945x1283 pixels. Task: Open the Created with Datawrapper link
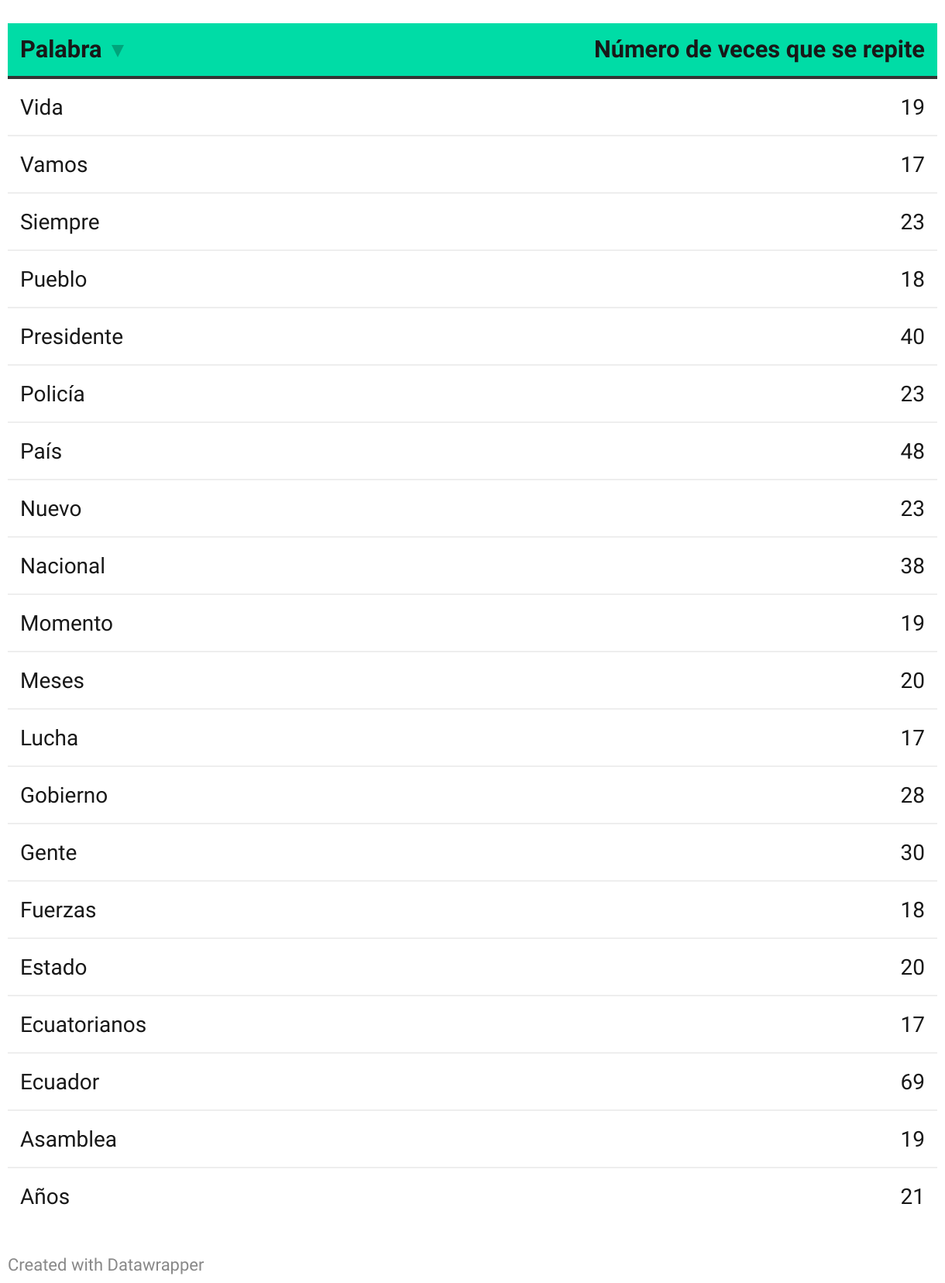click(106, 1264)
